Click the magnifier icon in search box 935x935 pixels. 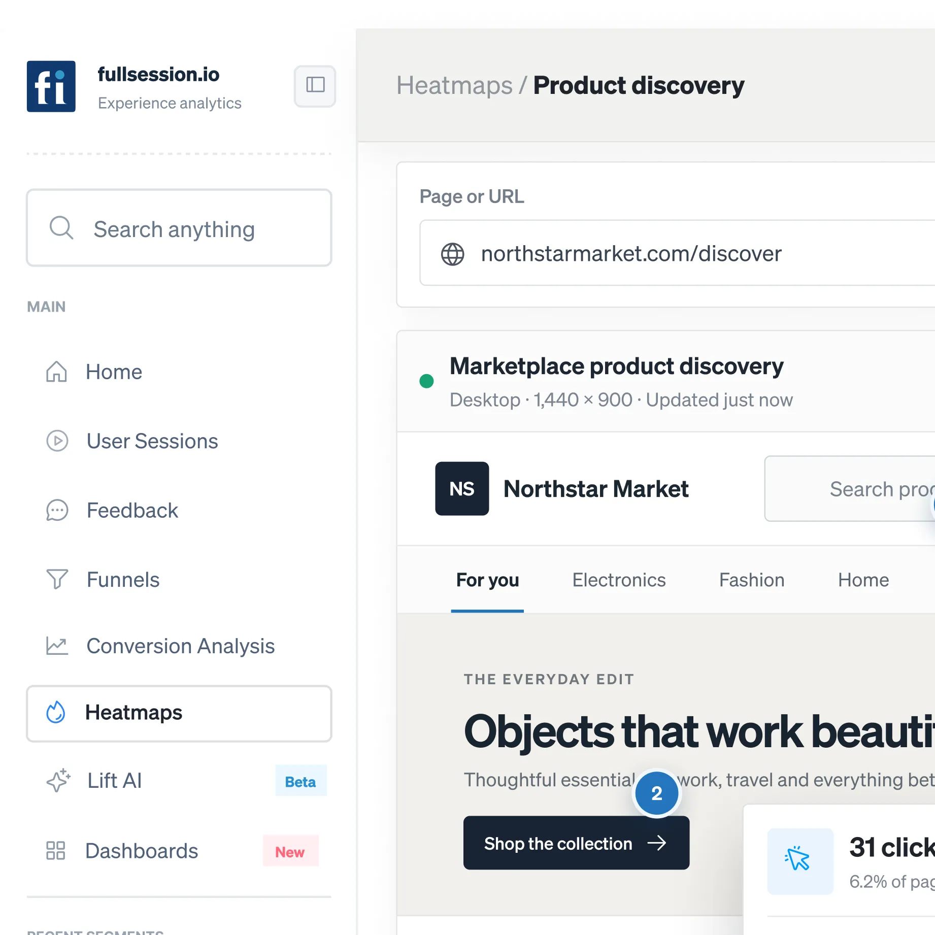[61, 228]
